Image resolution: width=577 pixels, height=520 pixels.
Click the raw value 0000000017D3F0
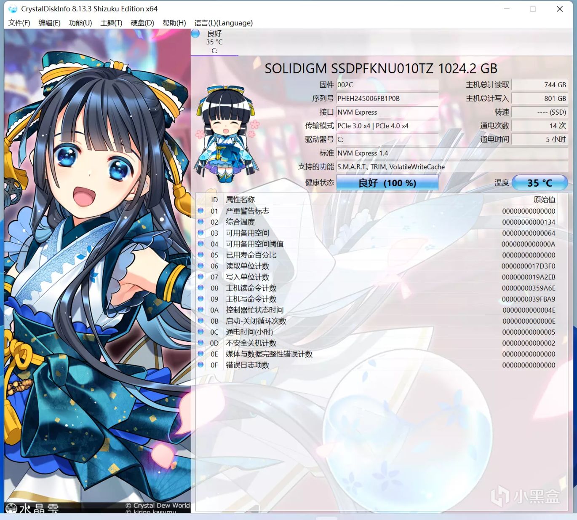[528, 266]
